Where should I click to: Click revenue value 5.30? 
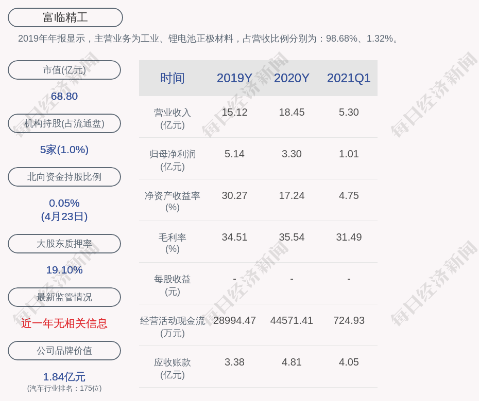click(x=349, y=112)
